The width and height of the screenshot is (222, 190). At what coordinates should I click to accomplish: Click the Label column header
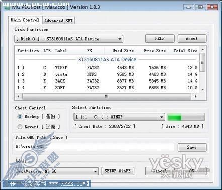[69, 51]
